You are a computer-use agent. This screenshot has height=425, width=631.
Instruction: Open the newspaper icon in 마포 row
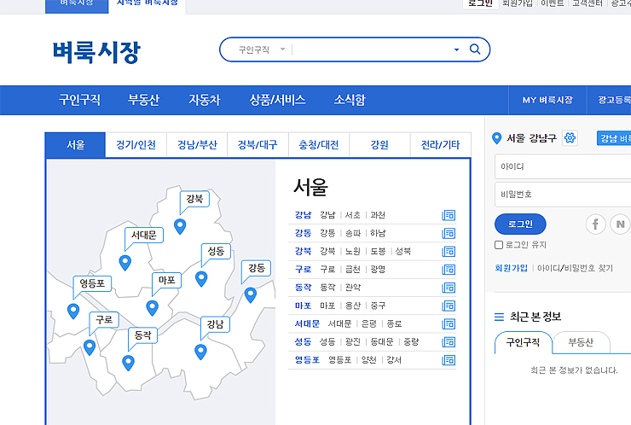449,306
